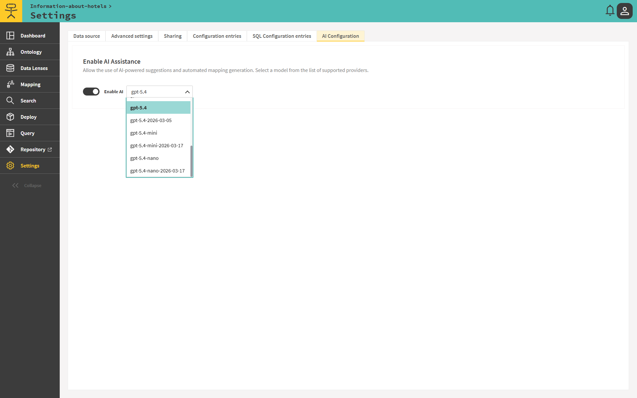Image resolution: width=637 pixels, height=398 pixels.
Task: Click the collapse double-chevron icon
Action: (15, 185)
